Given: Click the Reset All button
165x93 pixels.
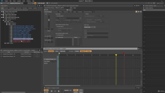Looking at the screenshot, I should click(x=67, y=90).
